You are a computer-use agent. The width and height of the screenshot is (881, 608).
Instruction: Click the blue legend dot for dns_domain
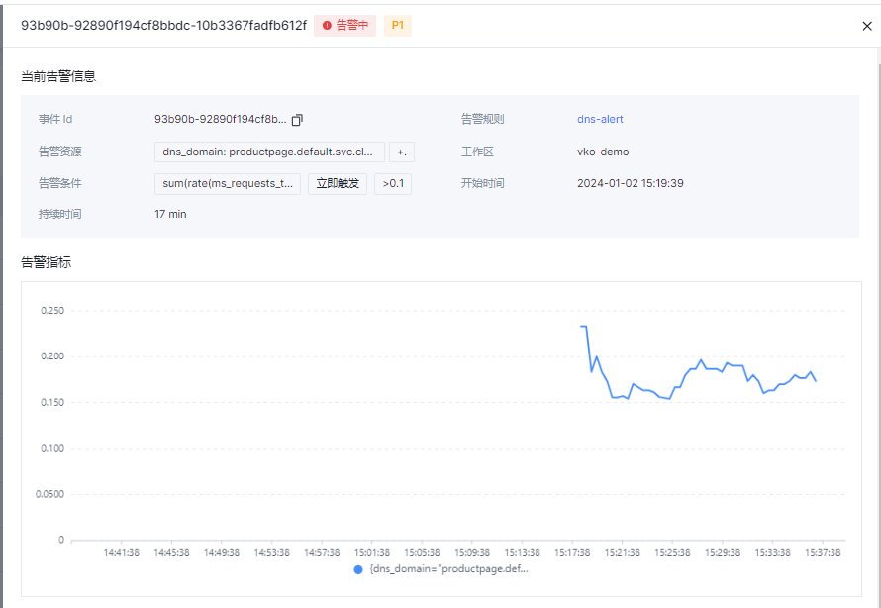click(358, 569)
